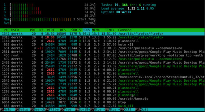The image size is (205, 112).
Task: Select the plasmashell thread PID 1297
Action: click(103, 70)
